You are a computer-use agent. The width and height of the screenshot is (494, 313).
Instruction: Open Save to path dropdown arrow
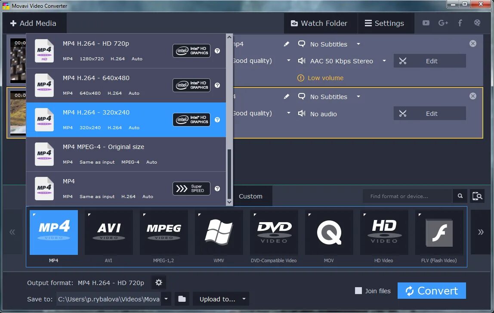(x=166, y=299)
